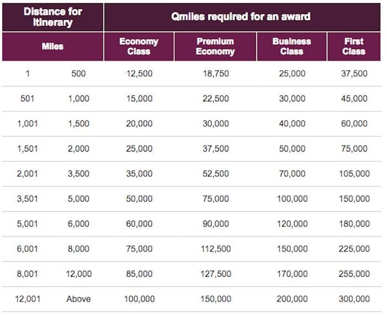The width and height of the screenshot is (387, 317).
Task: Click the 8,001 distance start value
Action: [x=28, y=274]
